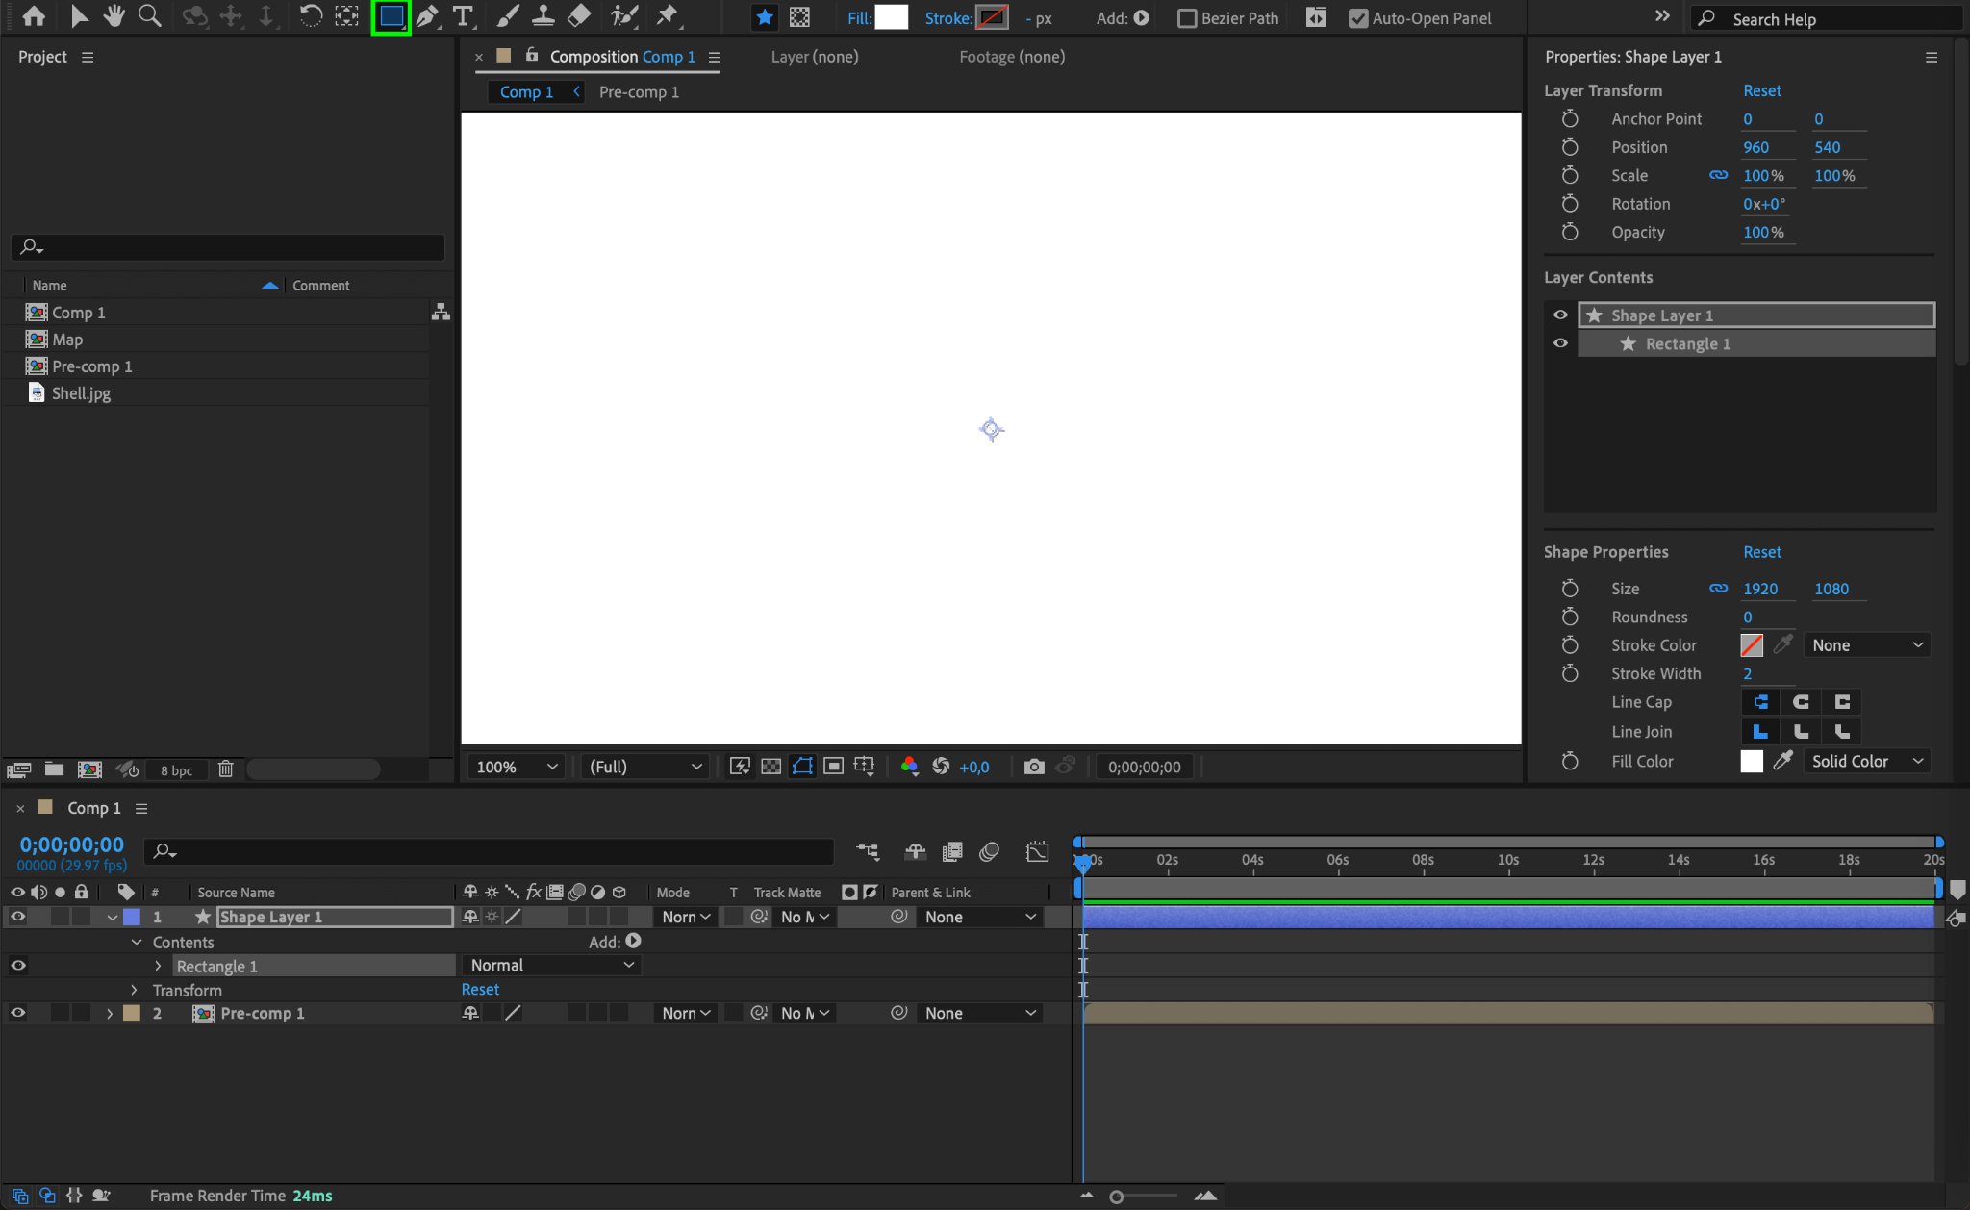Image resolution: width=1970 pixels, height=1210 pixels.
Task: Take a snapshot with camera icon
Action: pyautogui.click(x=1034, y=767)
